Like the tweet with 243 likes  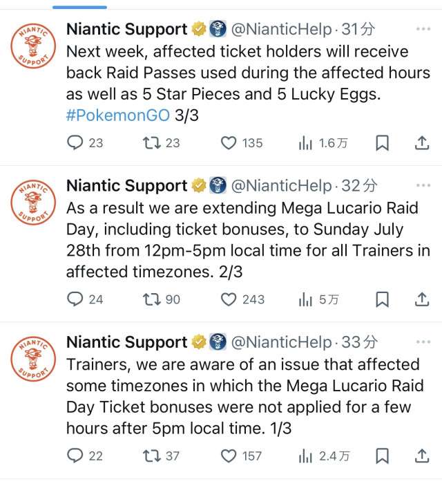click(x=229, y=299)
